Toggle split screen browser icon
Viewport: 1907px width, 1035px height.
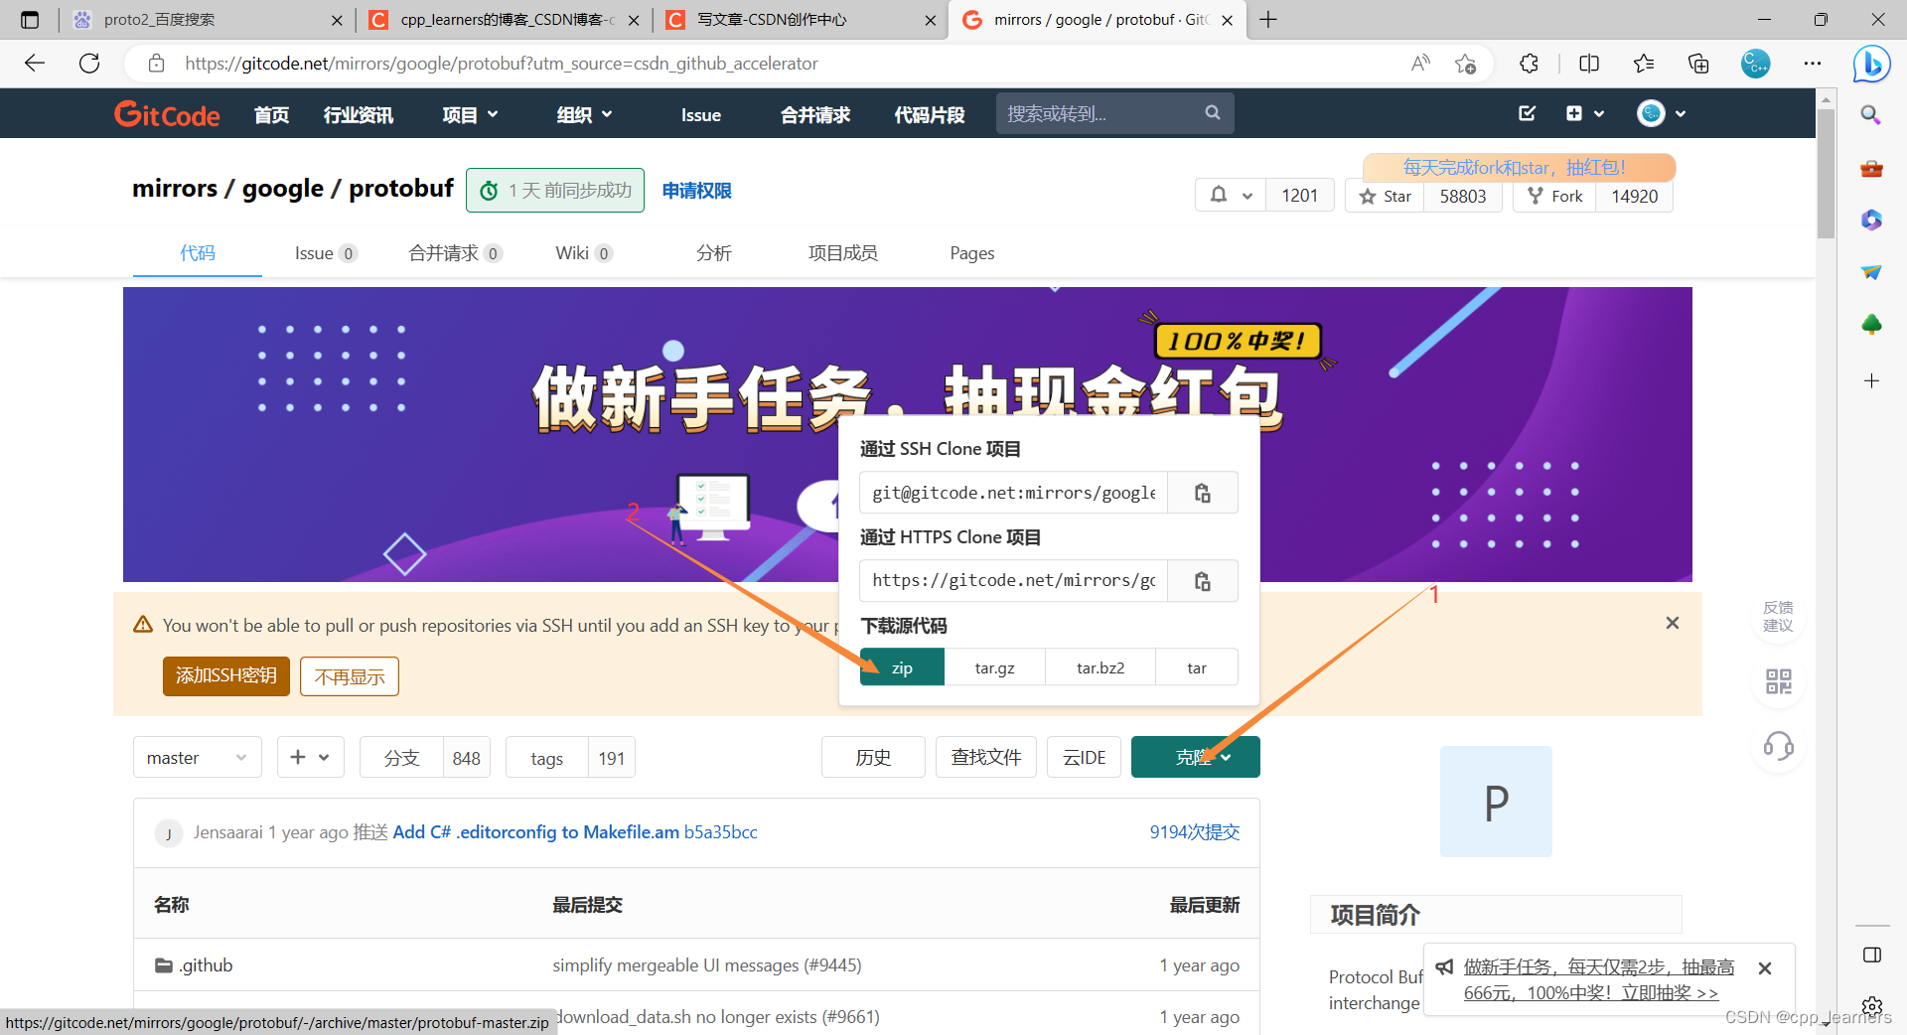tap(1589, 64)
